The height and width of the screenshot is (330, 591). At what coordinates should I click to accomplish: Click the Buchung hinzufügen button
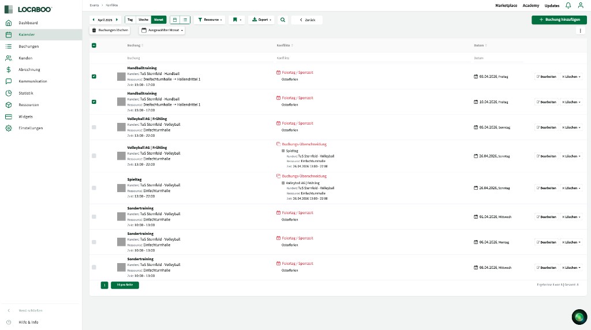coord(559,20)
